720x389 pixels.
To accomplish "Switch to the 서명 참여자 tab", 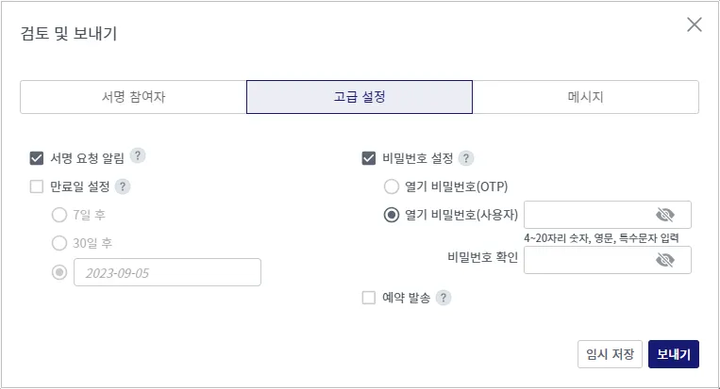I will pos(133,97).
